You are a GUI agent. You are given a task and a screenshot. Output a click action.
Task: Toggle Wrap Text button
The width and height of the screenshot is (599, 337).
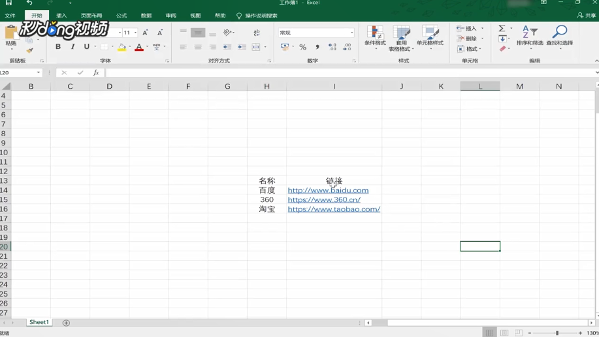tap(257, 33)
